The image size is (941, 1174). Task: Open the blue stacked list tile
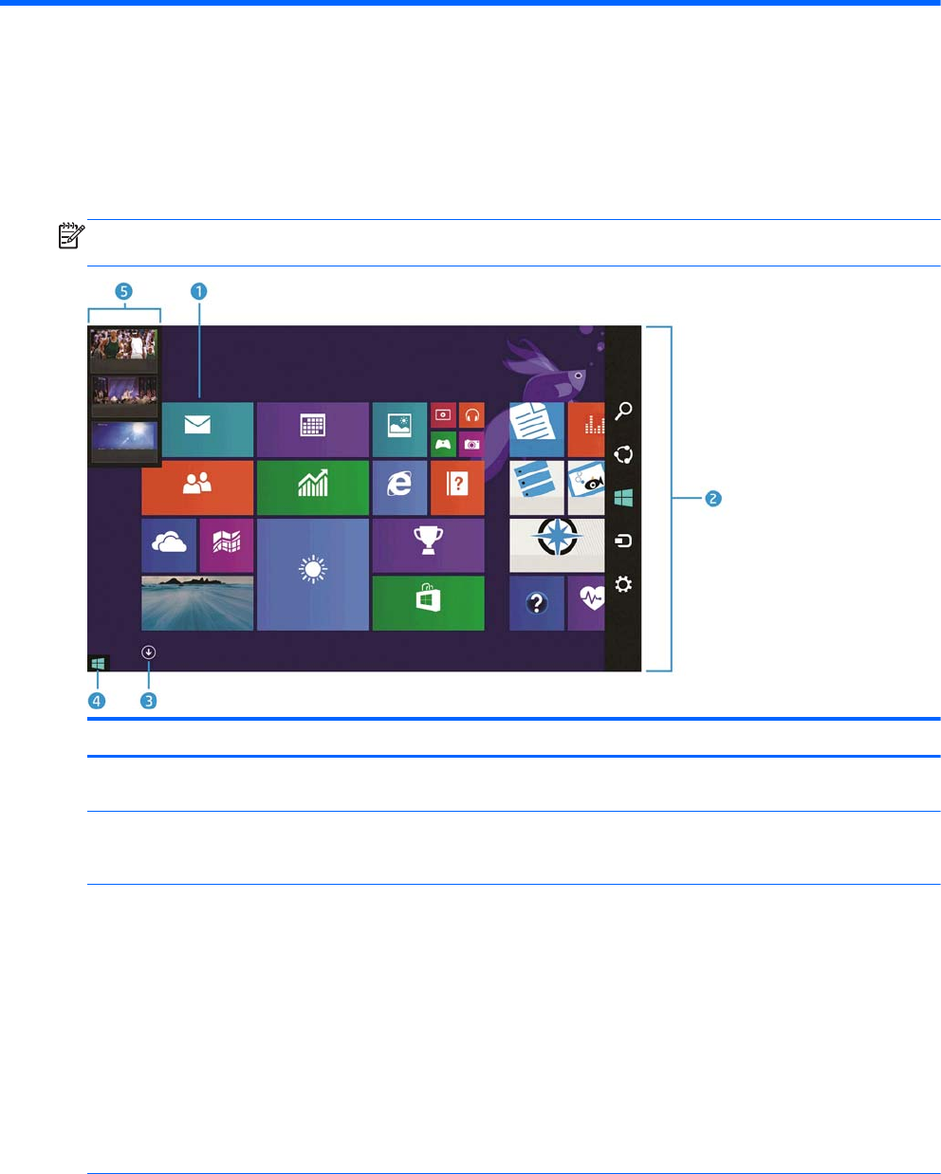[537, 487]
